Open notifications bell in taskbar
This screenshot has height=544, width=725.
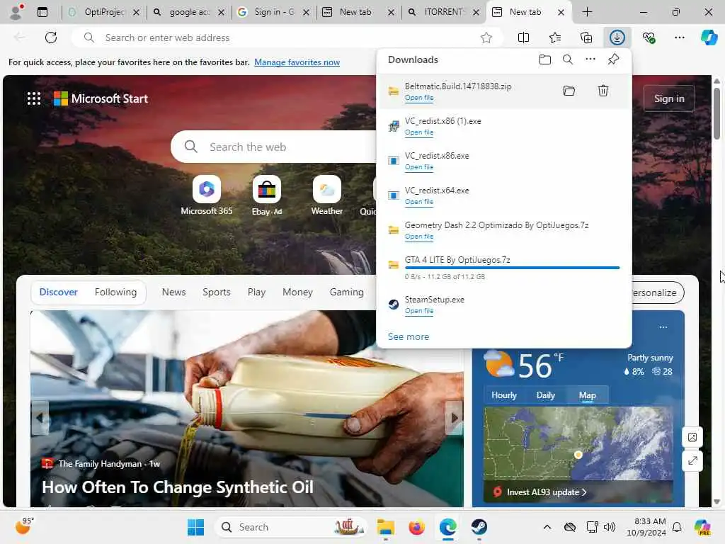pos(677,527)
